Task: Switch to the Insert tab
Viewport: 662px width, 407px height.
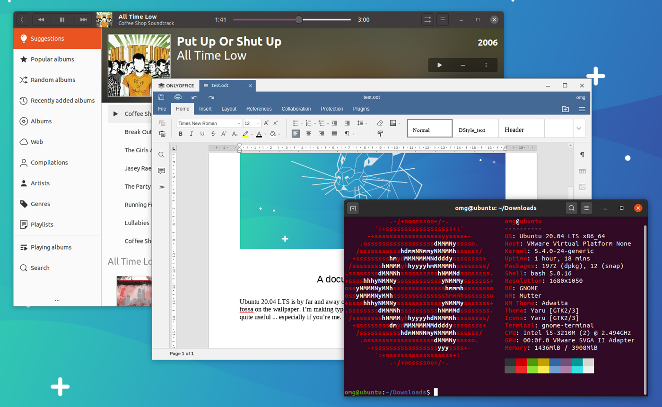Action: 205,109
